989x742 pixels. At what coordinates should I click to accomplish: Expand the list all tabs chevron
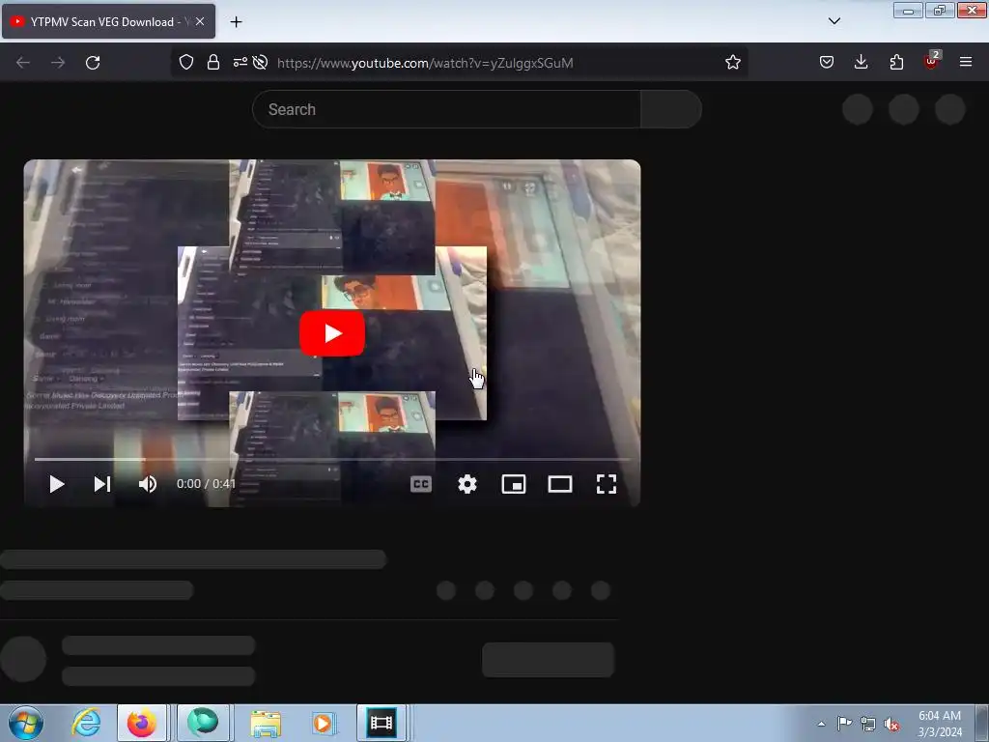[834, 21]
